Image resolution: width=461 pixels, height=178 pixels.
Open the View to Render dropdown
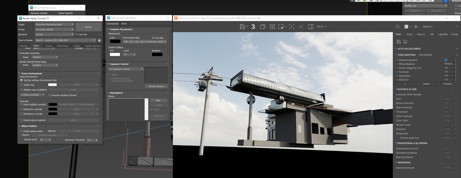(66, 40)
